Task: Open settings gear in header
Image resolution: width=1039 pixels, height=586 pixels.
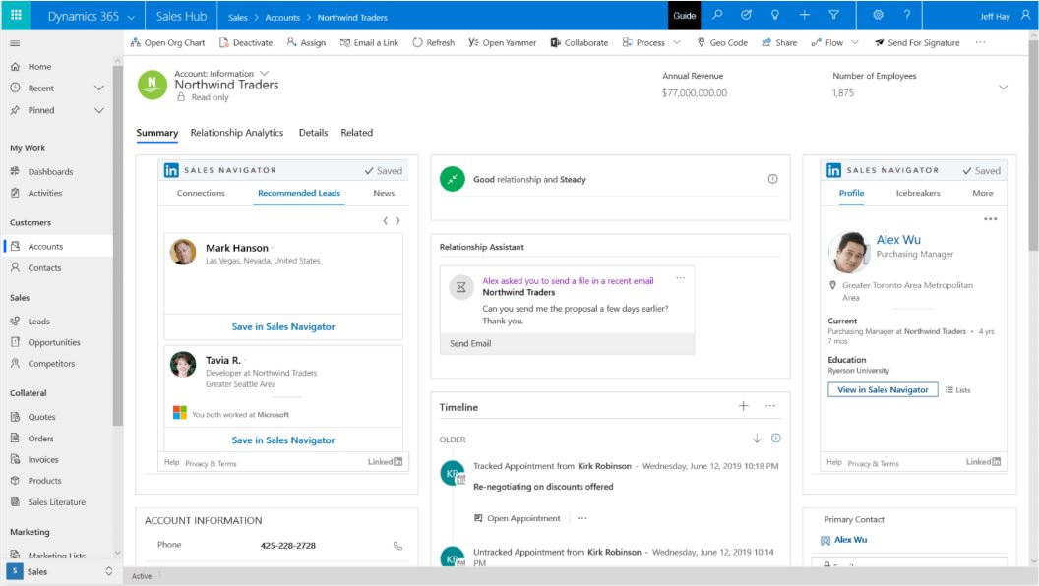Action: (x=878, y=15)
